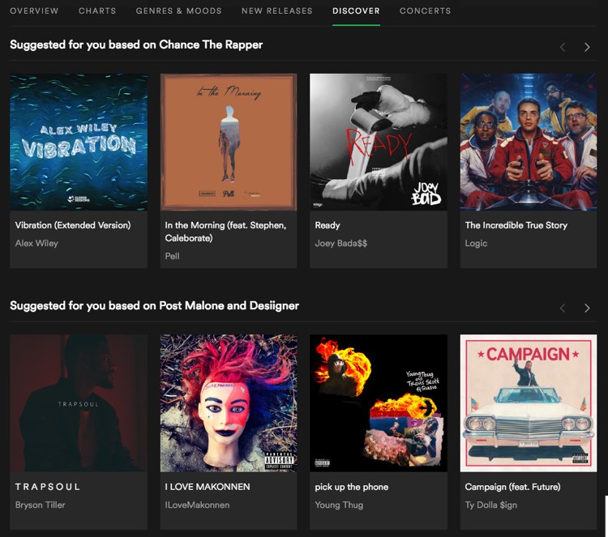Click the In the Morning (feat. Stephen, Caleborate) title
This screenshot has width=608, height=537.
click(x=225, y=232)
